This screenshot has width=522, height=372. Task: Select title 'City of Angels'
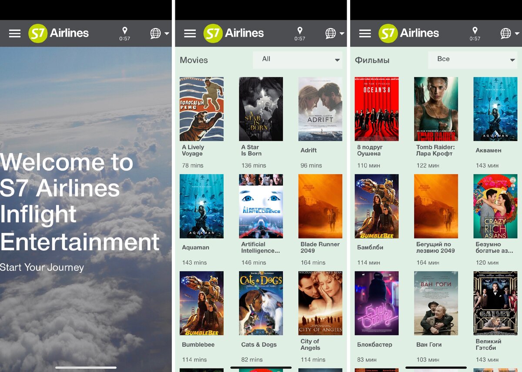coord(311,345)
